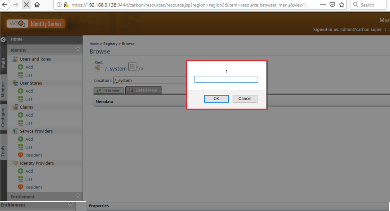Switch to Detail view tab

[x=143, y=90]
